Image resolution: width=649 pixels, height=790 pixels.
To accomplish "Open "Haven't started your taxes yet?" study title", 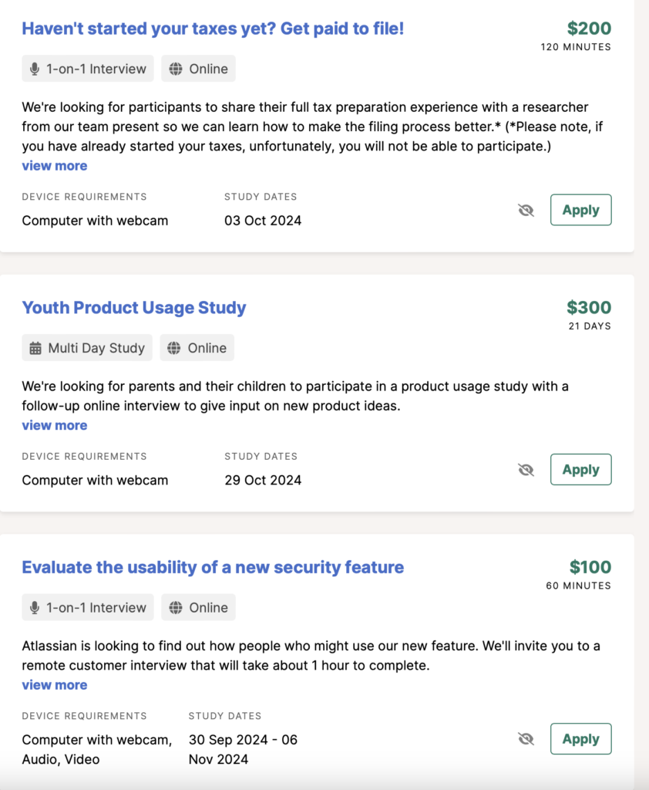I will [213, 29].
